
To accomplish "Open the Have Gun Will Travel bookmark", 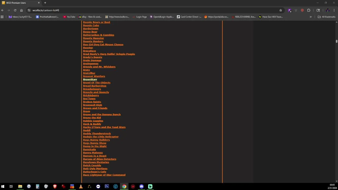I will point(271,17).
